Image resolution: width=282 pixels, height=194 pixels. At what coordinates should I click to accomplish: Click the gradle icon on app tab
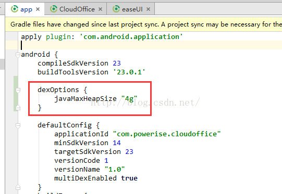15,9
